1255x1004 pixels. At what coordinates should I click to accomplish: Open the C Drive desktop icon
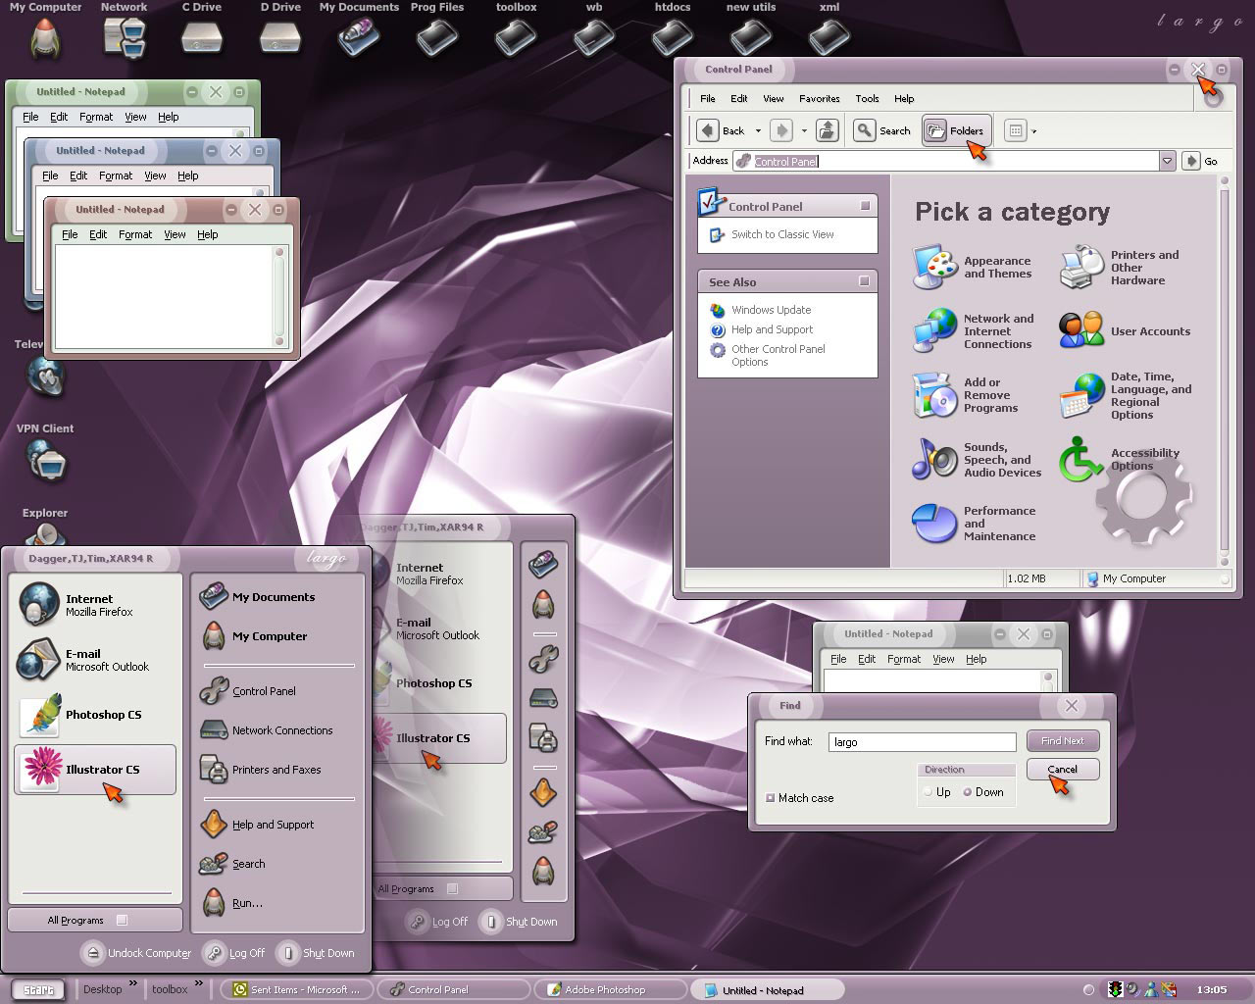[x=201, y=29]
